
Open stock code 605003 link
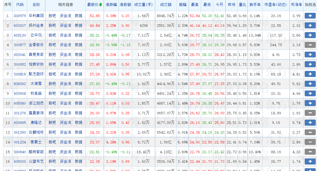(20, 161)
